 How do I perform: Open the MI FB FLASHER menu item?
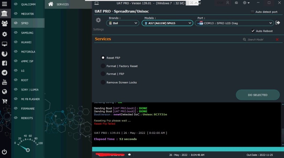click(x=28, y=99)
